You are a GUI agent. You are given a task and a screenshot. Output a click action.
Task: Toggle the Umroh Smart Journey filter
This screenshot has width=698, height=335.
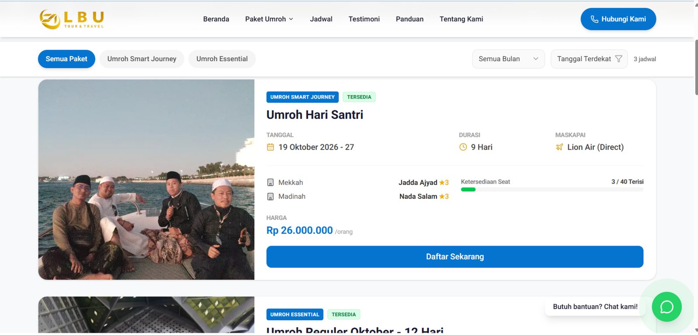pyautogui.click(x=142, y=59)
